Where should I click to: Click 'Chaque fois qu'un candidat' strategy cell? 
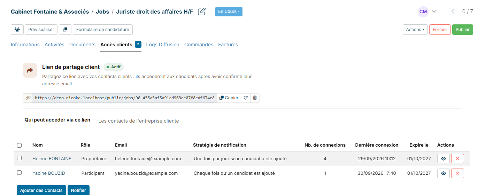pyautogui.click(x=234, y=173)
